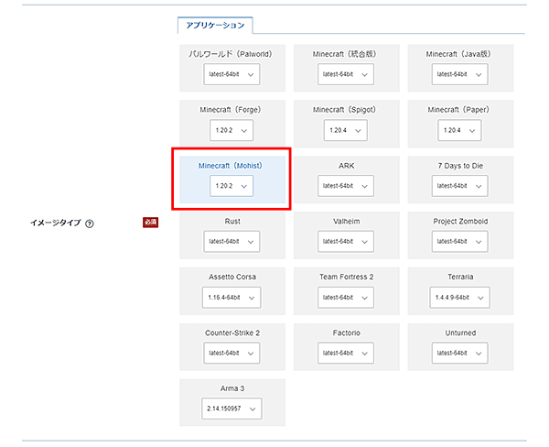Open the Minecraft Forge 1.20.2 dropdown

pos(231,130)
